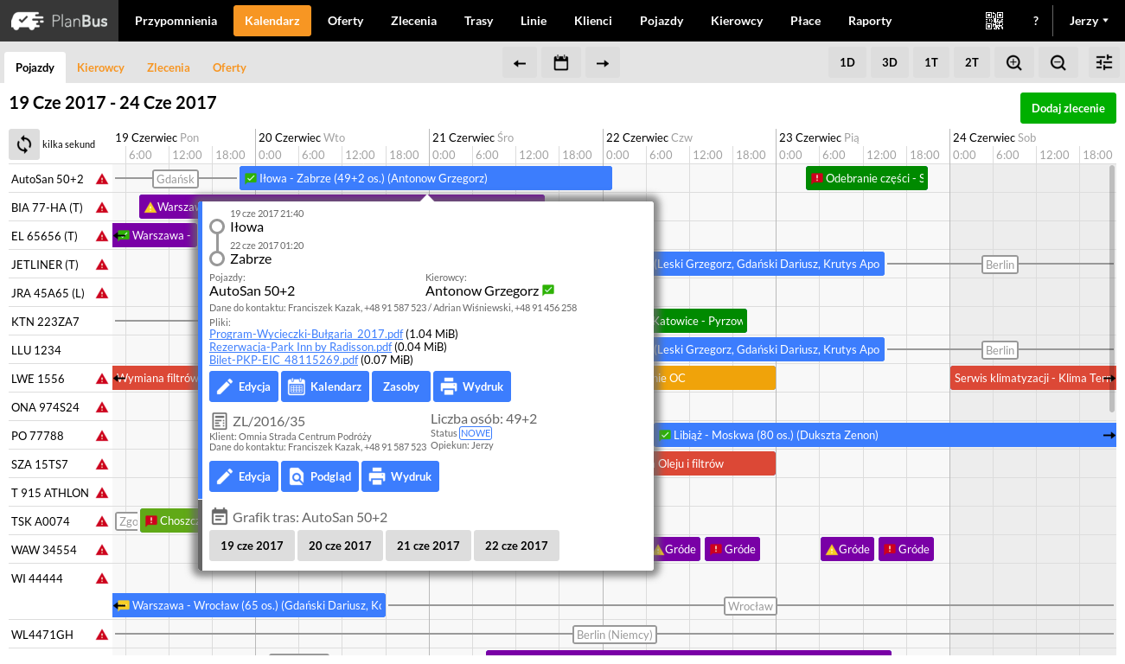1125x664 pixels.
Task: Go to previous date range arrow
Action: click(x=520, y=63)
